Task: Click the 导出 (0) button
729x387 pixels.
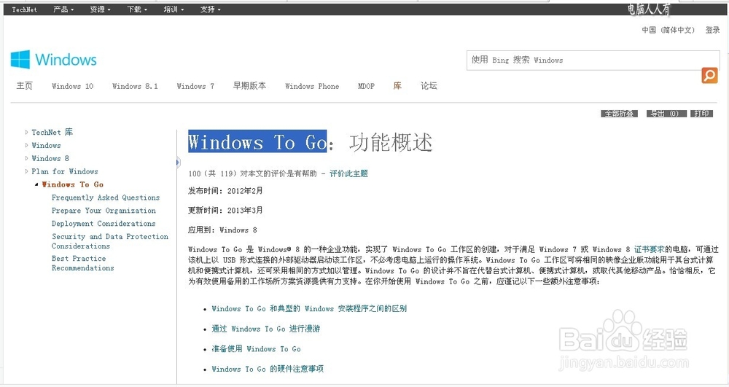Action: click(x=666, y=114)
